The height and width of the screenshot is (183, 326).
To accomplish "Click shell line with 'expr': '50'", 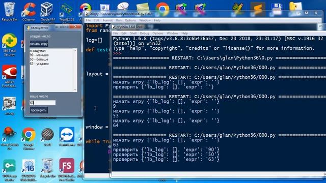I will point(166,155).
